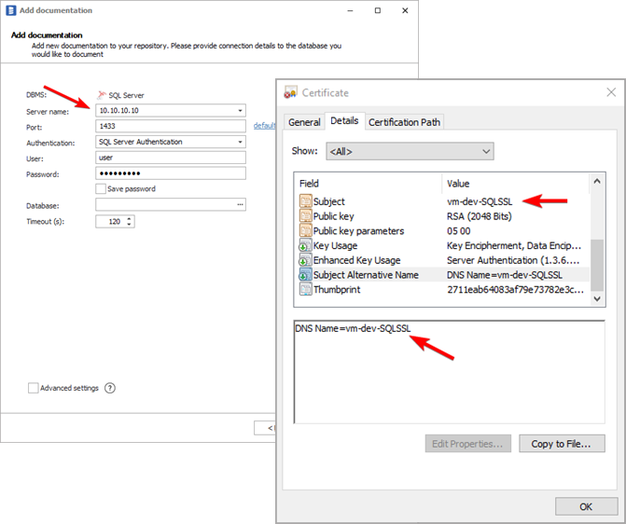Switch to the Details tab

pos(344,121)
